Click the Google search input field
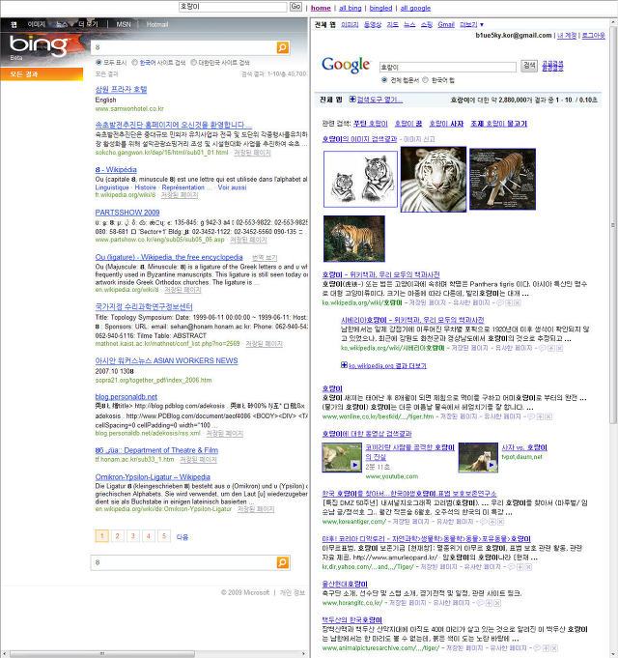The image size is (618, 658). 448,67
